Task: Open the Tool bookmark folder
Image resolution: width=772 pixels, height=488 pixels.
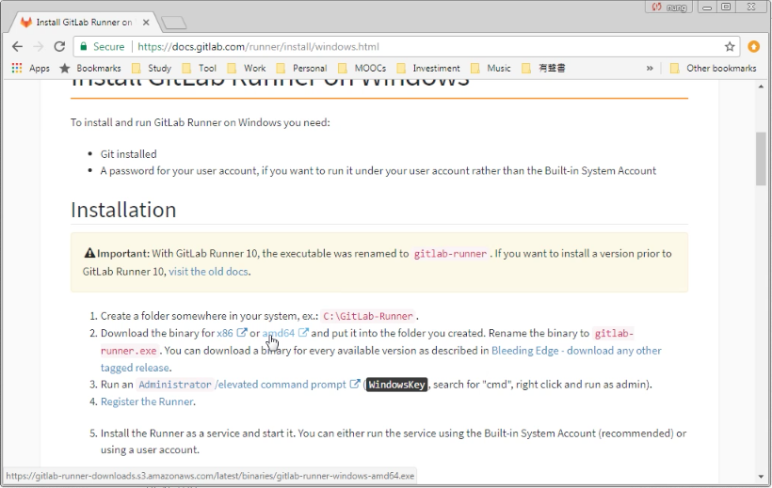Action: point(200,68)
